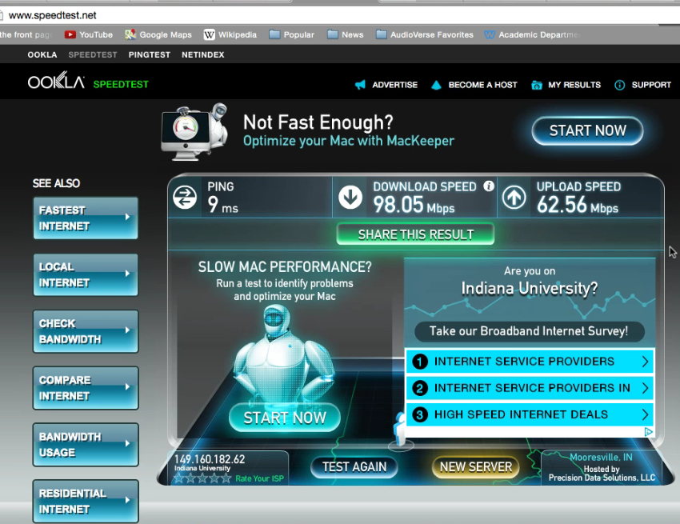Screen dimensions: 680x524
Task: Click SHARE THIS RESULT button
Action: (415, 234)
